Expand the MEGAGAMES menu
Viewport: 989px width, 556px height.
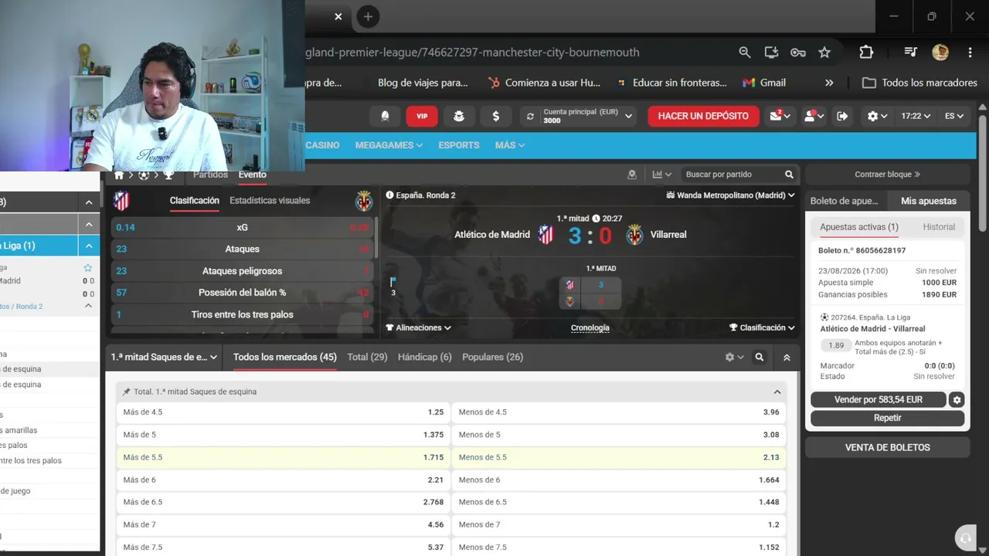389,145
